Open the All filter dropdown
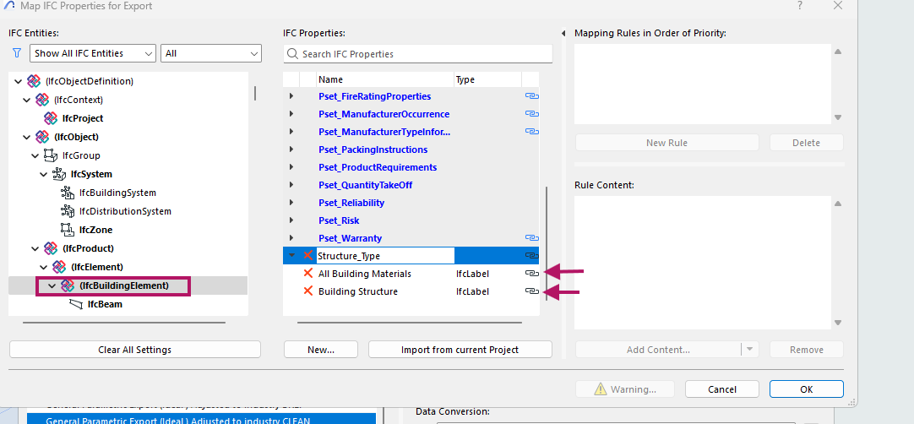 point(211,53)
